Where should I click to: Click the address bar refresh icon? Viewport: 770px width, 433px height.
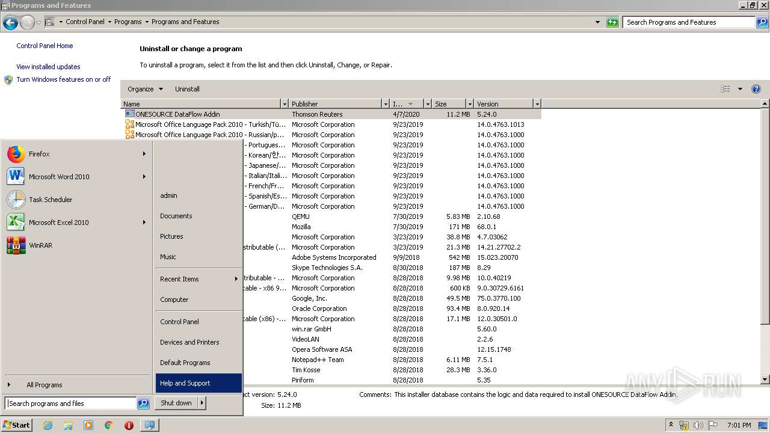(x=612, y=22)
